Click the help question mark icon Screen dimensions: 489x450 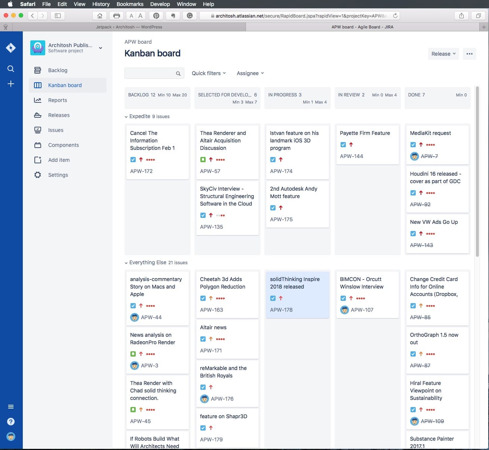coord(11,422)
